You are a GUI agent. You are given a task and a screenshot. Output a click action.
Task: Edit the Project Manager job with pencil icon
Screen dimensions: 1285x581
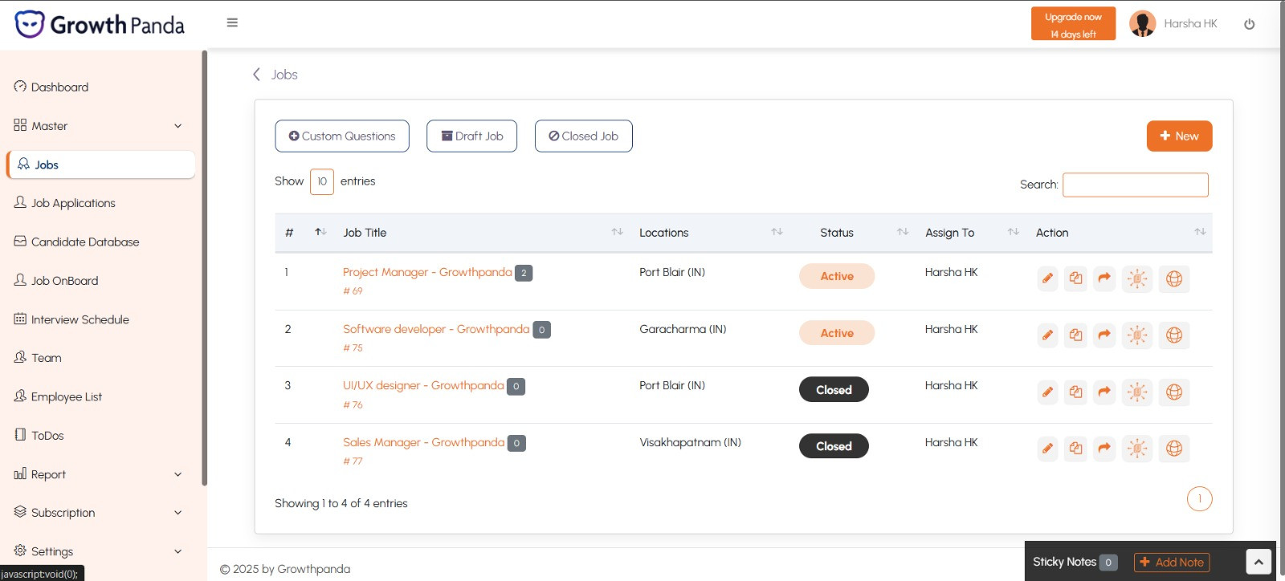[1047, 278]
